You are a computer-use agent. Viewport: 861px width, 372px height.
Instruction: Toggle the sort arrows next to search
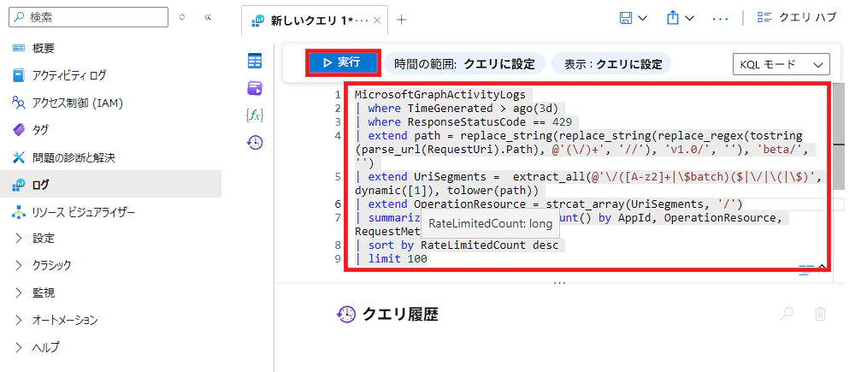click(x=182, y=17)
